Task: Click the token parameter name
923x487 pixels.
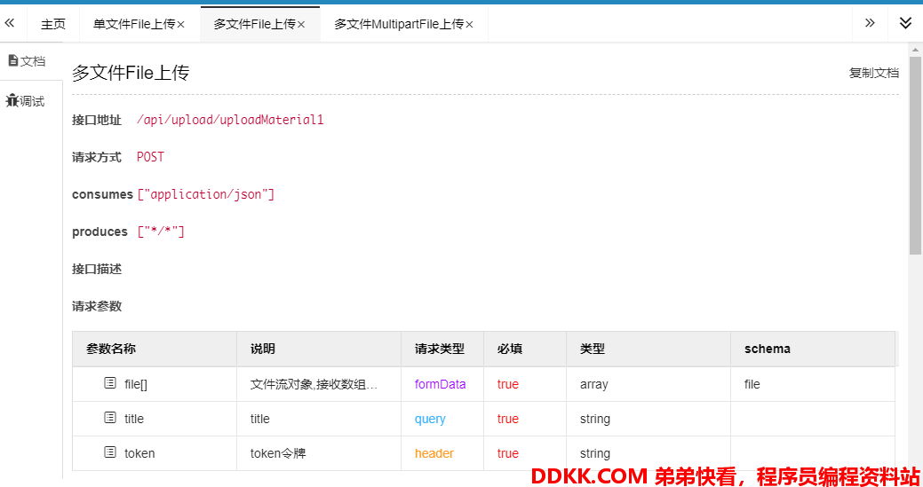Action: tap(139, 453)
